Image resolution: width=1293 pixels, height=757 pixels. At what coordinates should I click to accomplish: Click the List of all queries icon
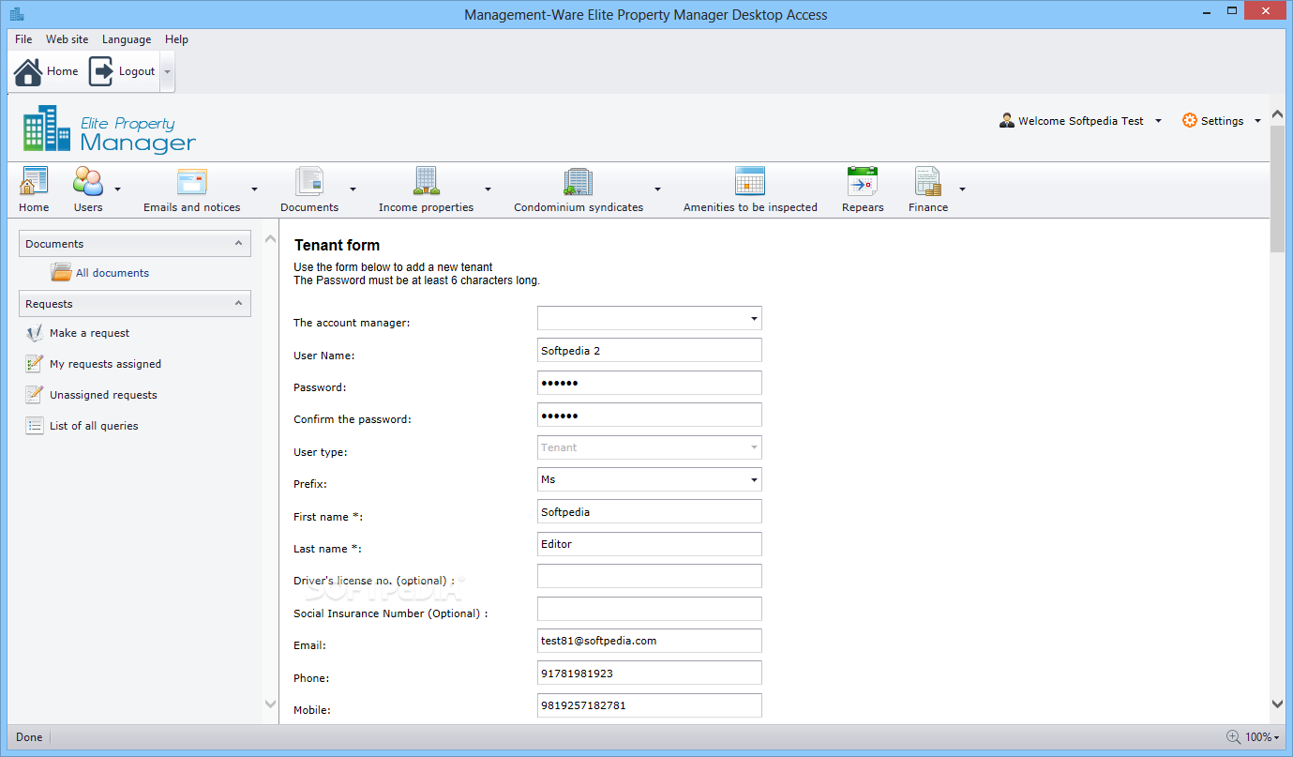(35, 426)
